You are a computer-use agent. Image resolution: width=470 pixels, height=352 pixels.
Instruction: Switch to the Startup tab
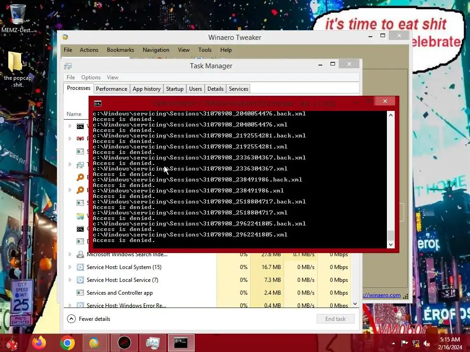[x=175, y=89]
